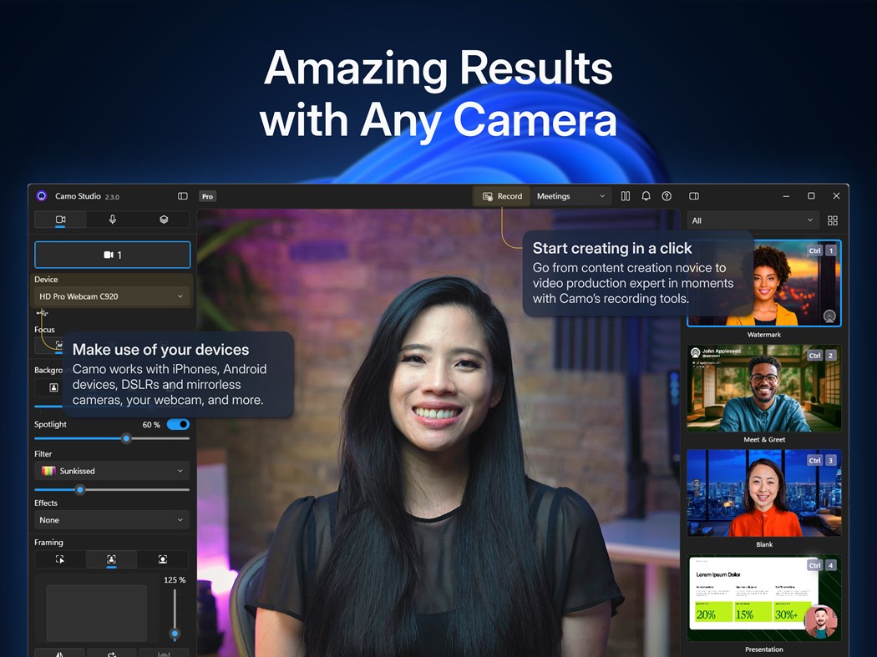
Task: Expand the Sunkissed filter dropdown
Action: (111, 471)
